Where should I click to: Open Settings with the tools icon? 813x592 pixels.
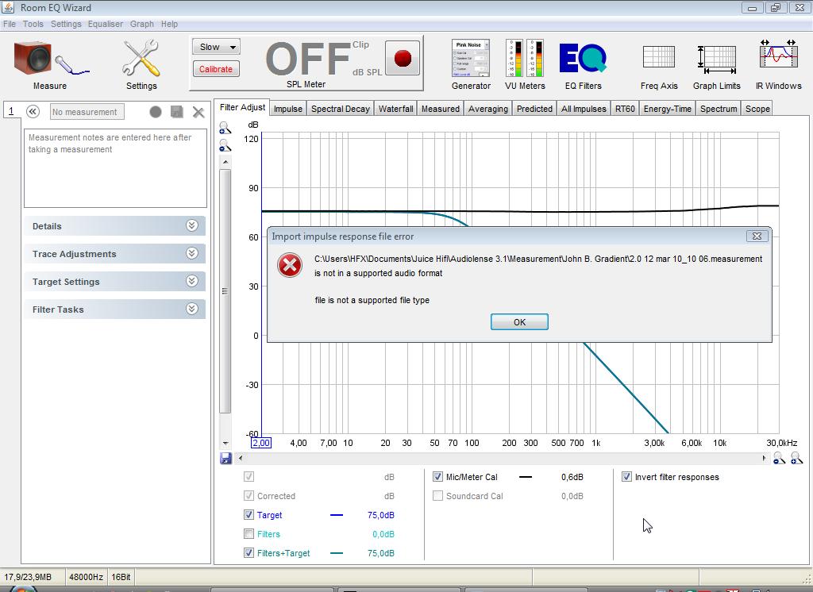point(141,60)
